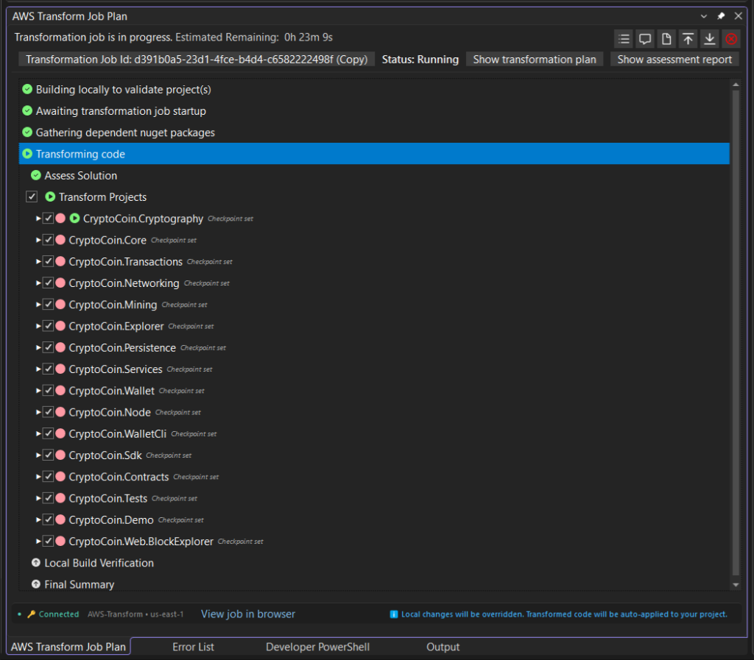The height and width of the screenshot is (660, 754).
Task: Click the download arrow icon in the toolbar
Action: pyautogui.click(x=710, y=39)
